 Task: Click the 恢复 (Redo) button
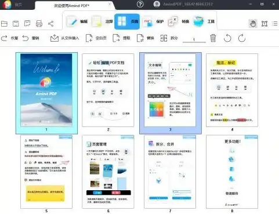click(x=10, y=38)
